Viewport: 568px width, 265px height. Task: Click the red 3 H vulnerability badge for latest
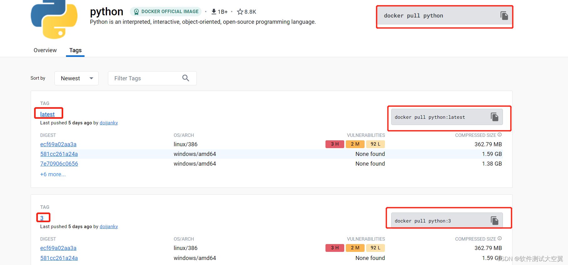click(335, 144)
